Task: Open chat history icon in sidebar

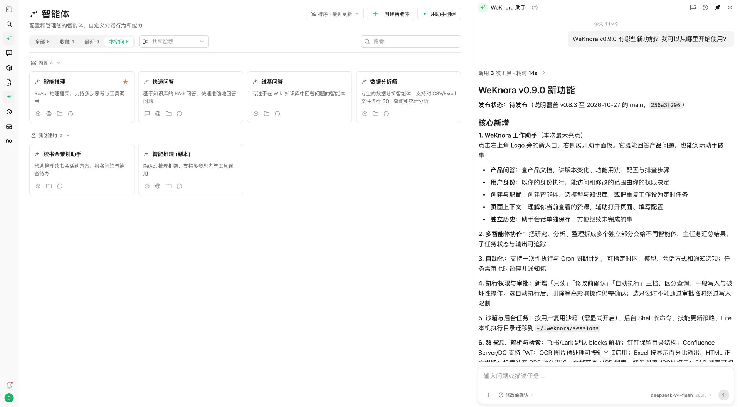Action: [x=9, y=53]
